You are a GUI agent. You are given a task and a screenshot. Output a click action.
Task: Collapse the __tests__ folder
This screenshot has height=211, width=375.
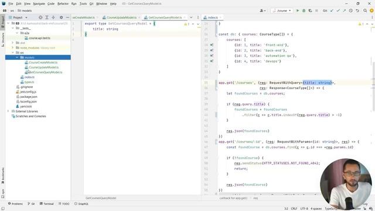pos(13,28)
